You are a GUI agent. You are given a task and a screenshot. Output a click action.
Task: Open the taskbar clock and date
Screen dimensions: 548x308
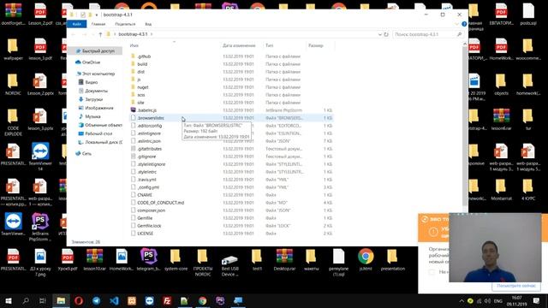tap(516, 300)
